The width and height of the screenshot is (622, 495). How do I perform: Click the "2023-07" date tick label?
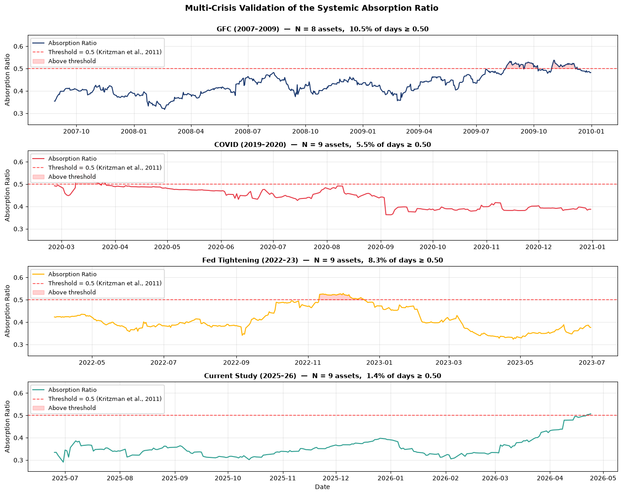pyautogui.click(x=592, y=362)
